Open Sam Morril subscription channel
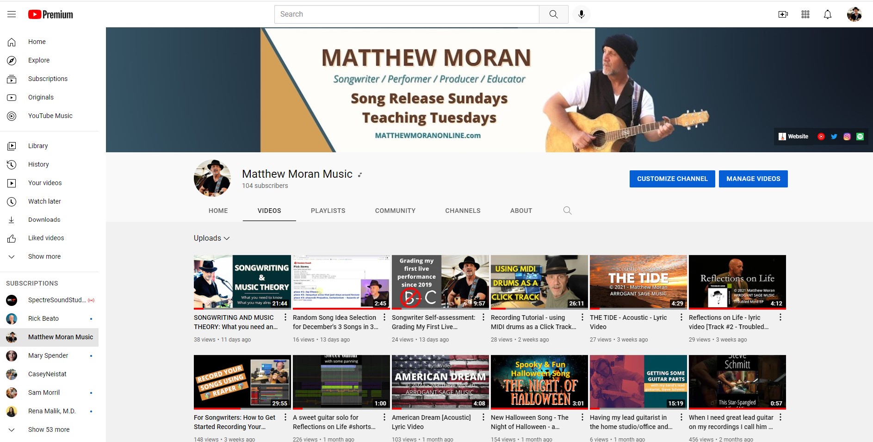The height and width of the screenshot is (442, 873). pyautogui.click(x=50, y=392)
